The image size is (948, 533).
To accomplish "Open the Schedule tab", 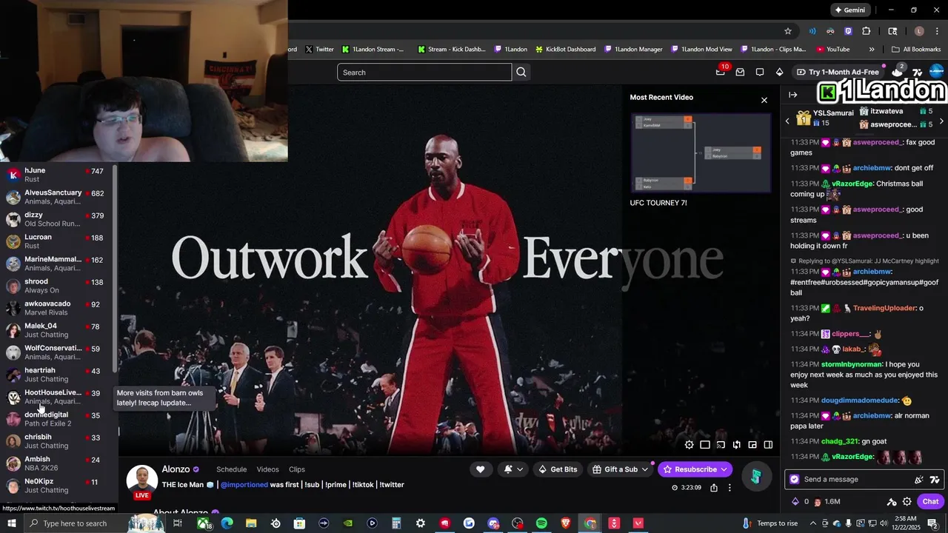I will (231, 469).
